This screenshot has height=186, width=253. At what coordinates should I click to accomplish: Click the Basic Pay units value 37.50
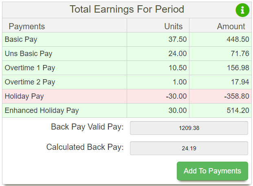click(x=177, y=39)
